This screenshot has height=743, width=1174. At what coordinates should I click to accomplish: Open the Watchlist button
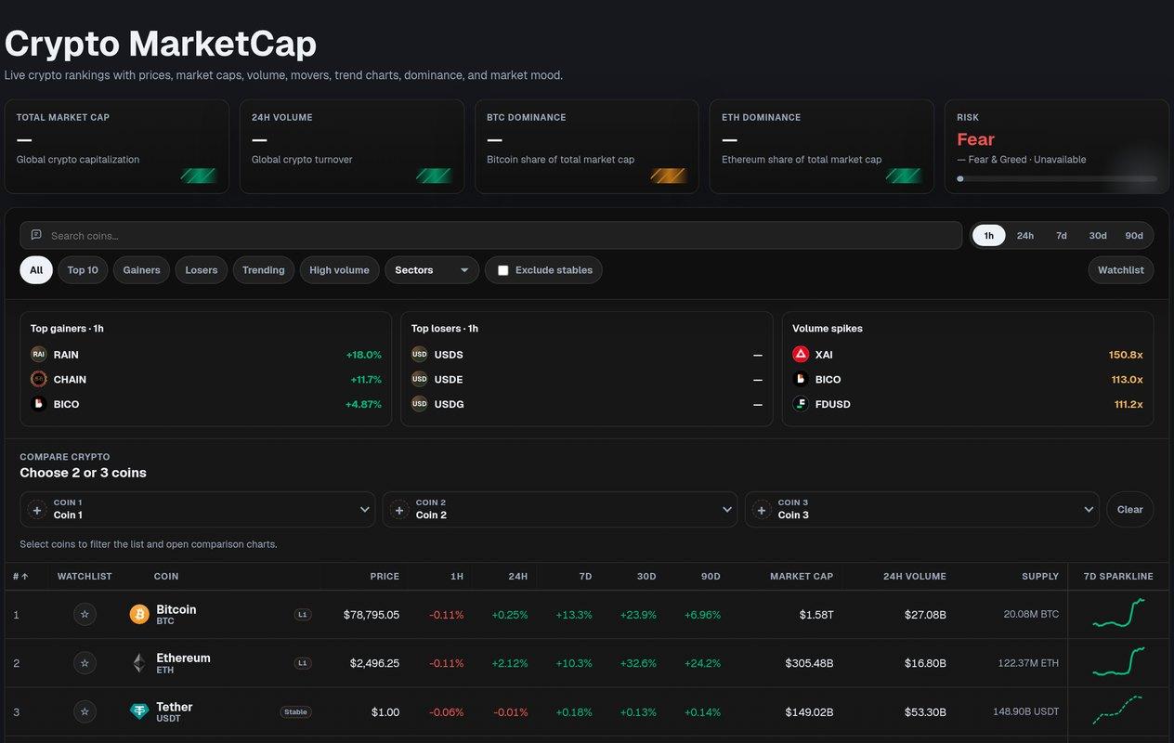(x=1121, y=270)
